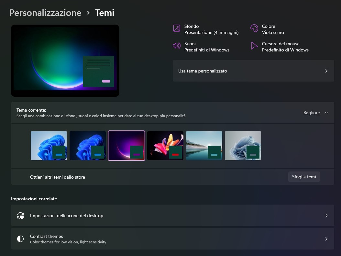Click the Cursore del mouse pointer icon
Screen dimensions: 341x256
point(254,46)
